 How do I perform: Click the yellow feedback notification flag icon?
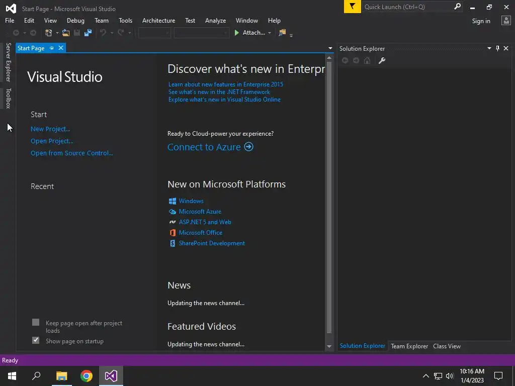(x=353, y=7)
